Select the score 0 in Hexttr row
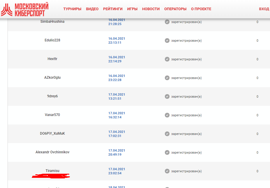 click(257, 59)
